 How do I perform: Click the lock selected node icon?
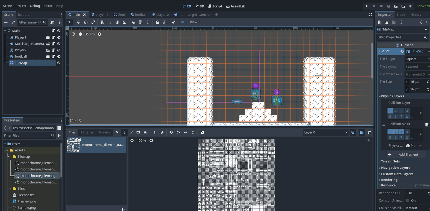(157, 22)
